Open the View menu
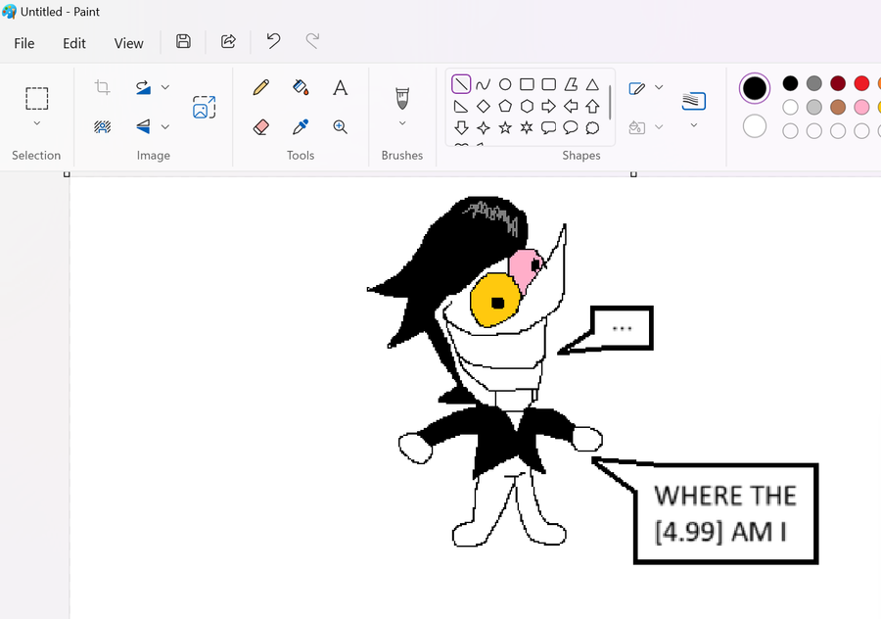This screenshot has height=619, width=881. click(128, 43)
